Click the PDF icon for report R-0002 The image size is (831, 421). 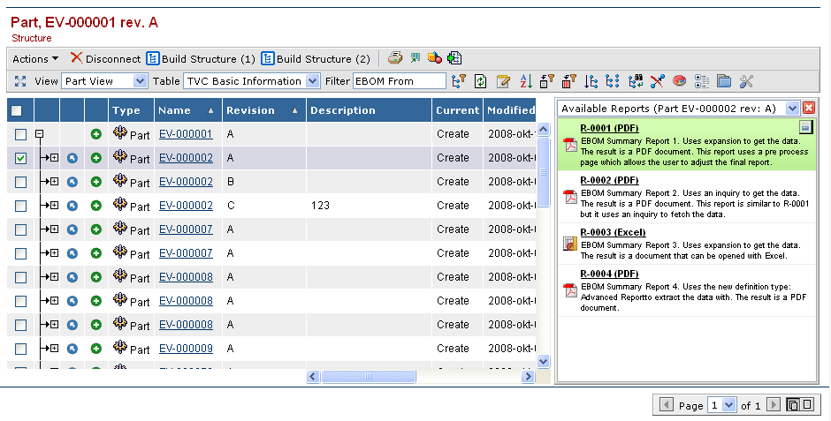(x=570, y=196)
